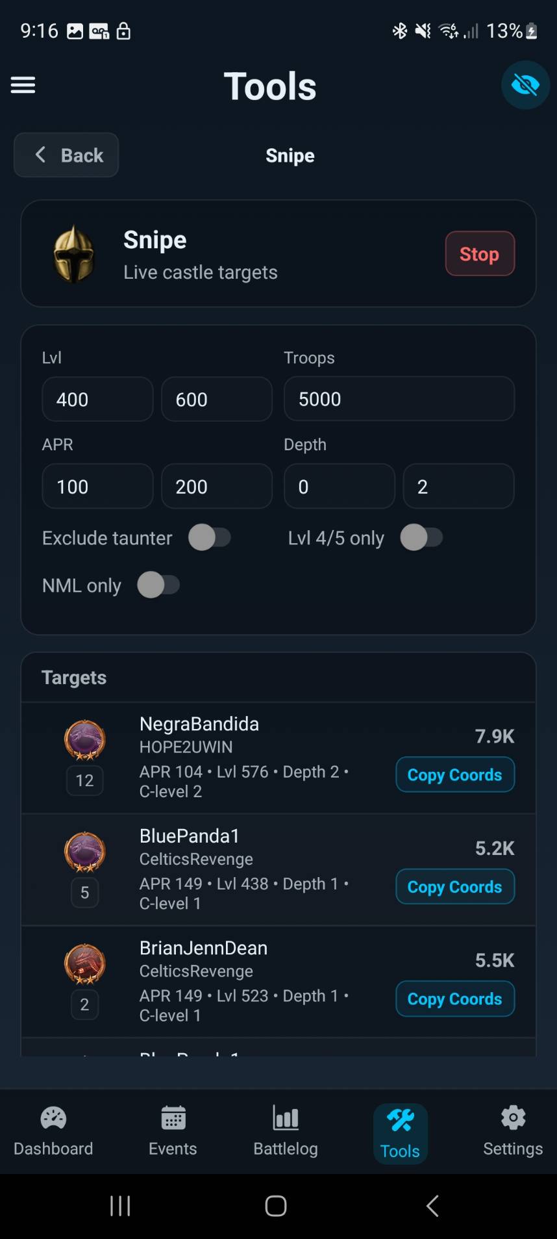Open the hamburger menu
557x1239 pixels.
pyautogui.click(x=23, y=85)
